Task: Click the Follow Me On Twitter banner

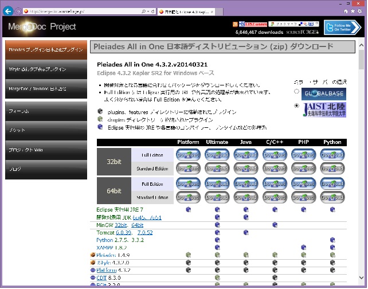Action: click(x=343, y=28)
